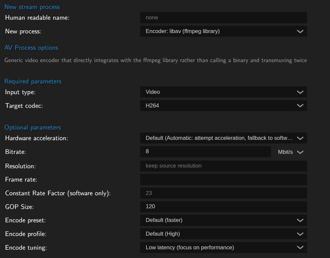Click the Constant Rate Factor field

pyautogui.click(x=224, y=193)
